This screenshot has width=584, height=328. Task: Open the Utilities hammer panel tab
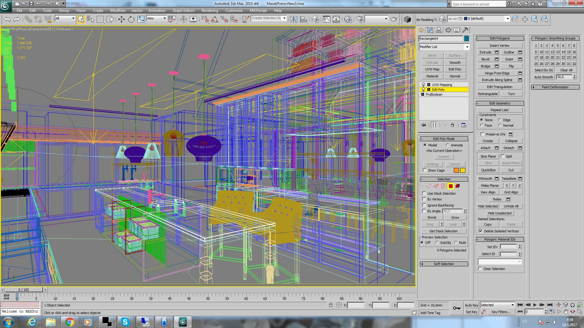pos(465,30)
